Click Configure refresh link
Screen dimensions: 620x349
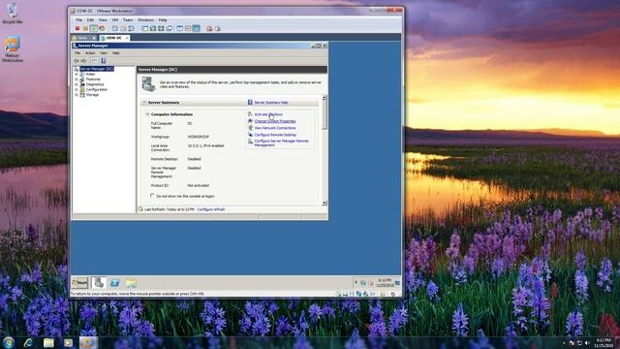211,209
